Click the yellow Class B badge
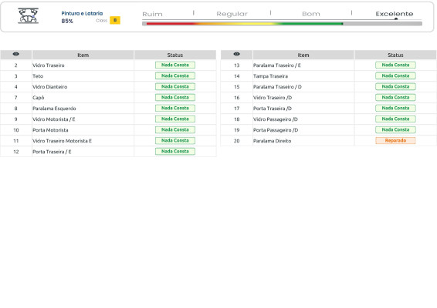This screenshot has width=437, height=308. 115,20
